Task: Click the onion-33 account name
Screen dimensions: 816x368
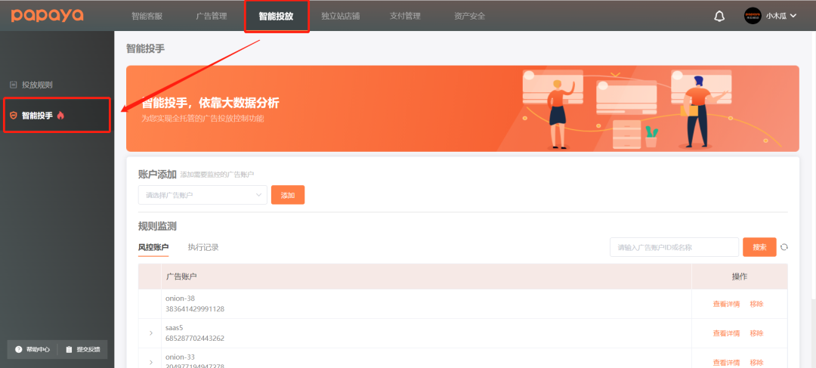Action: (x=180, y=357)
